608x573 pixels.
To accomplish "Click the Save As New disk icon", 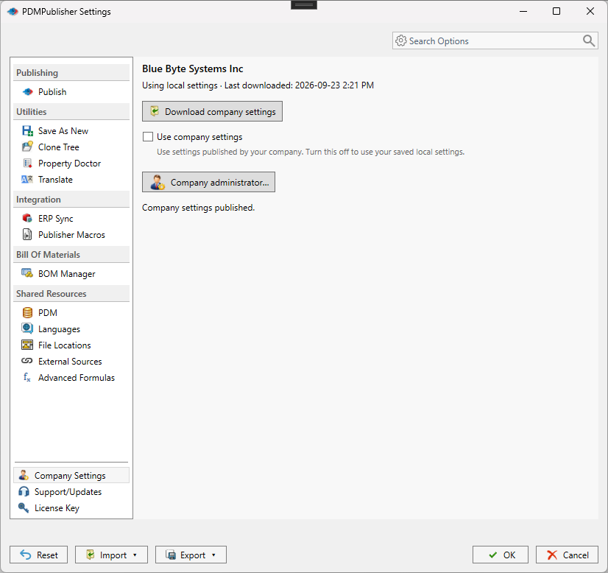I will 27,131.
